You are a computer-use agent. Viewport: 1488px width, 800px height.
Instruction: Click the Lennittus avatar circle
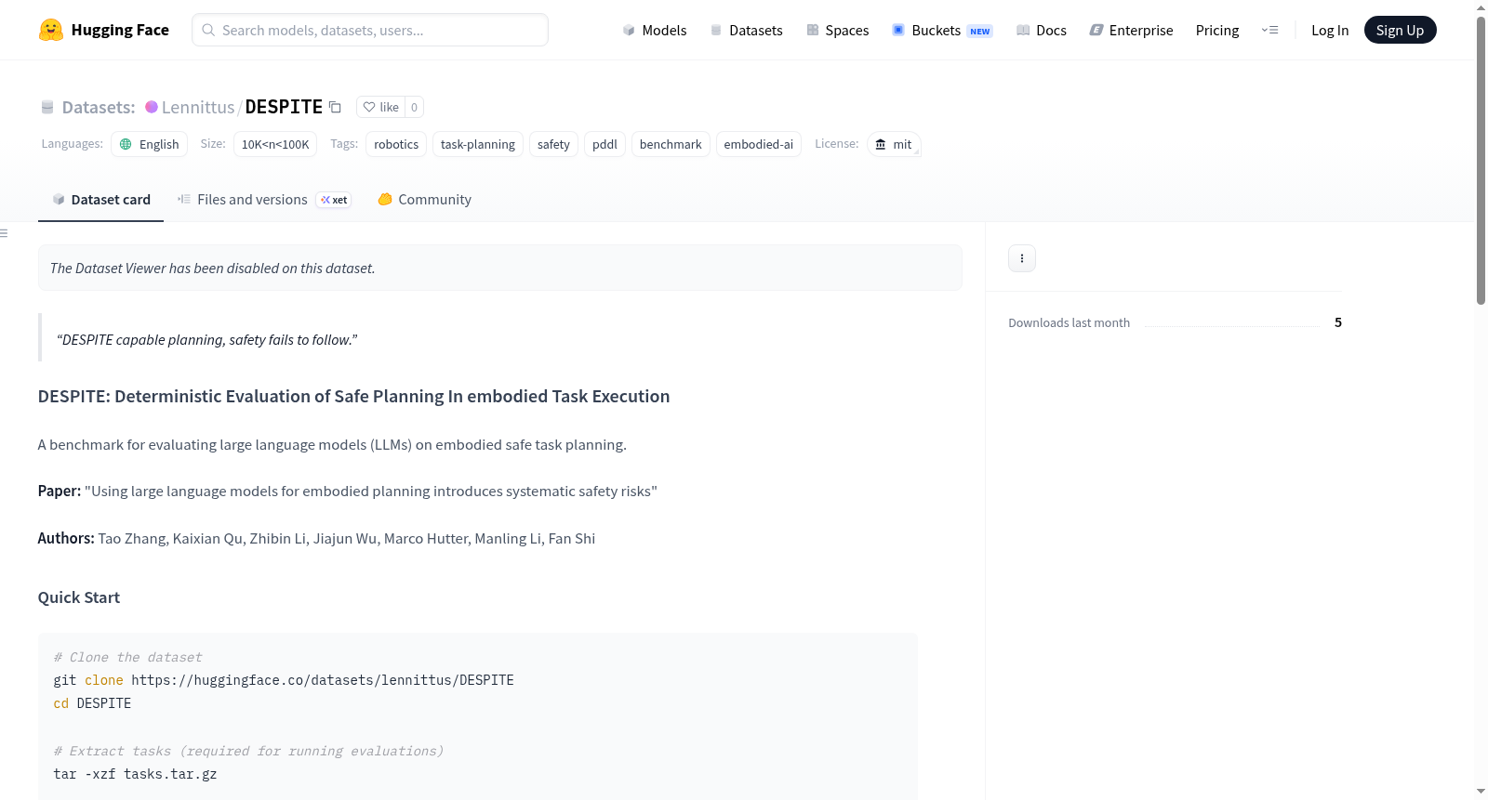click(152, 107)
